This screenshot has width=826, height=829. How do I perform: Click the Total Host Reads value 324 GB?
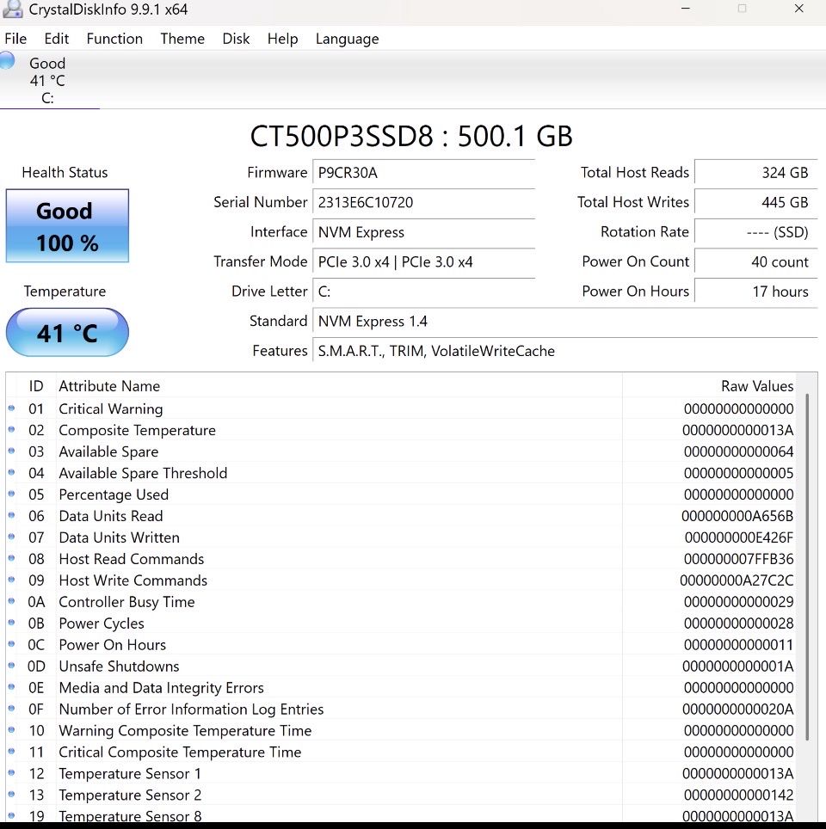(755, 173)
